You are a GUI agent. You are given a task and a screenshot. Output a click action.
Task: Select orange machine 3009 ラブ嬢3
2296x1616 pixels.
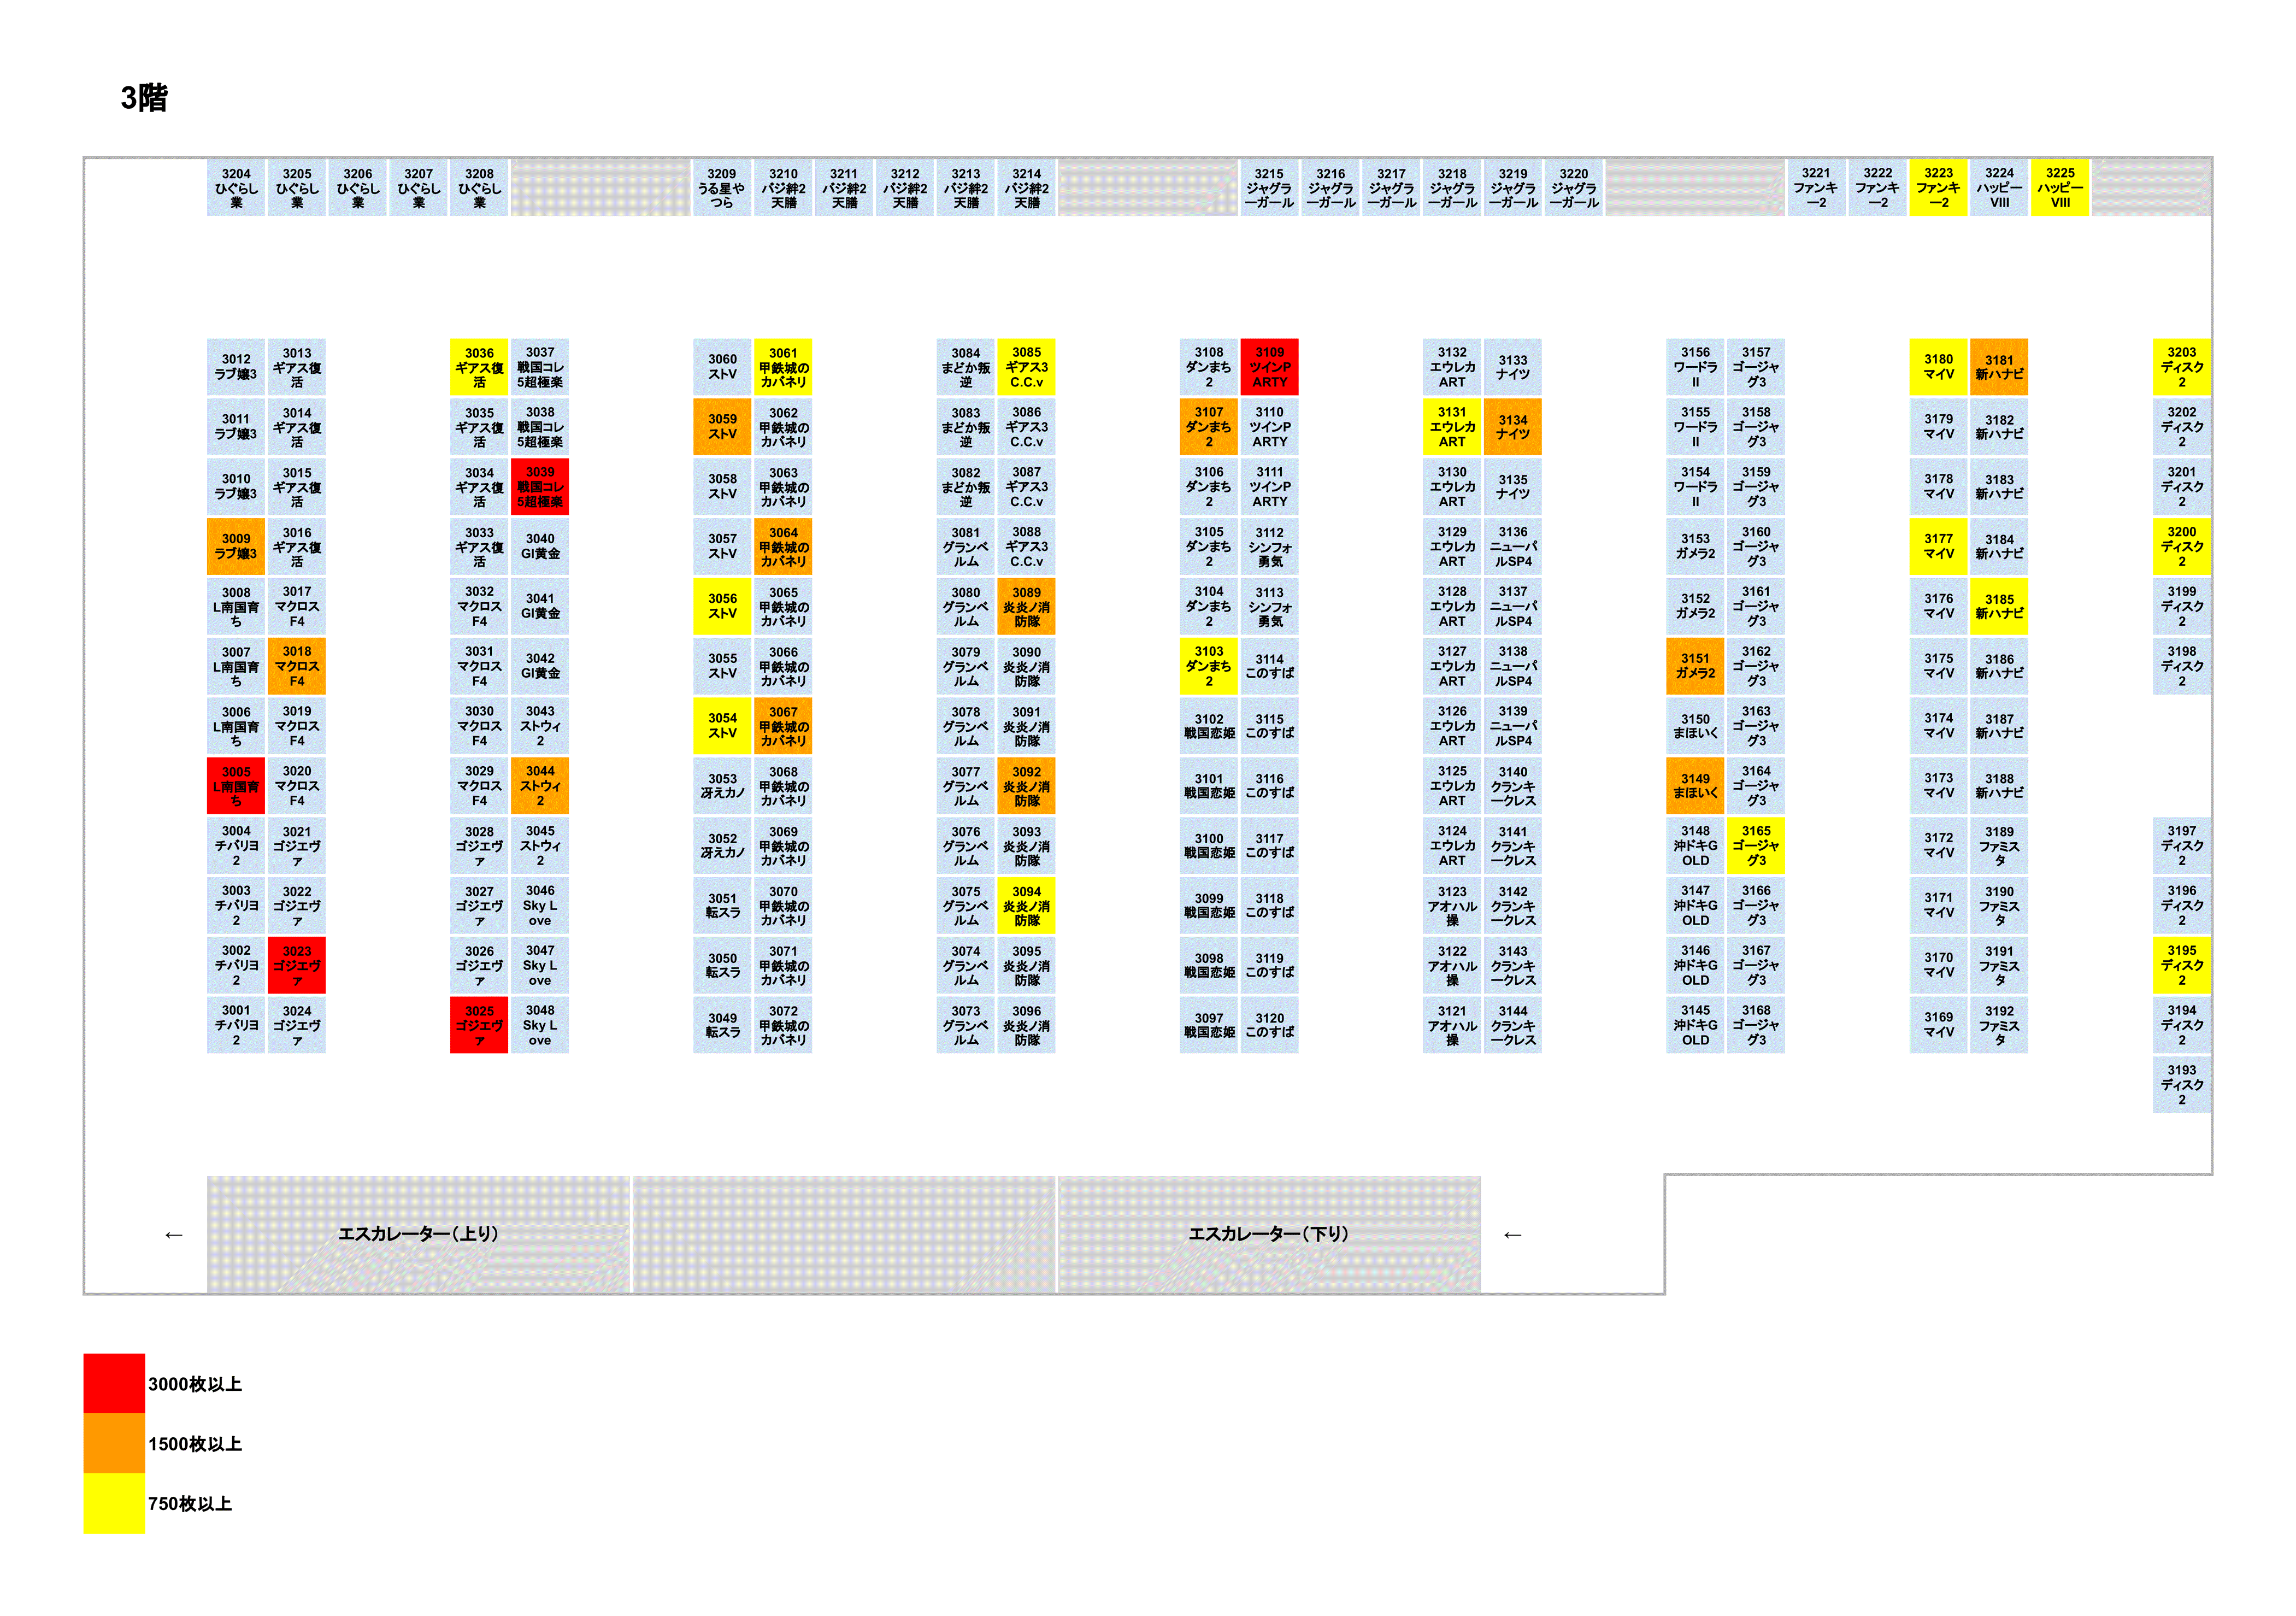pyautogui.click(x=236, y=546)
